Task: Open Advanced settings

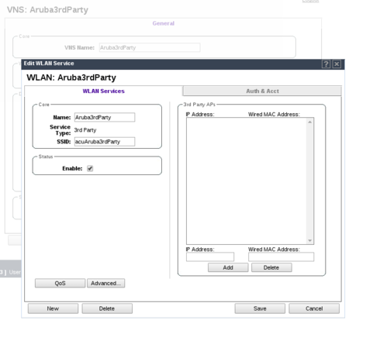Action: pyautogui.click(x=105, y=283)
